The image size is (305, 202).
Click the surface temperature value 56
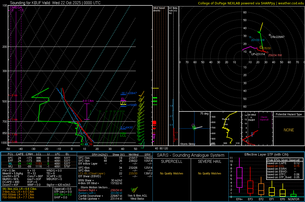click(x=91, y=144)
